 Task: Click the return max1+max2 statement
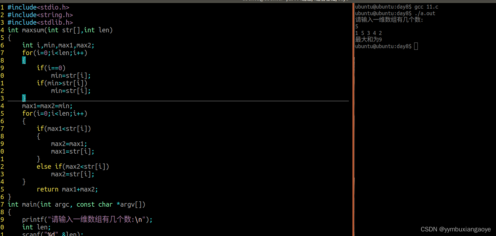point(66,189)
